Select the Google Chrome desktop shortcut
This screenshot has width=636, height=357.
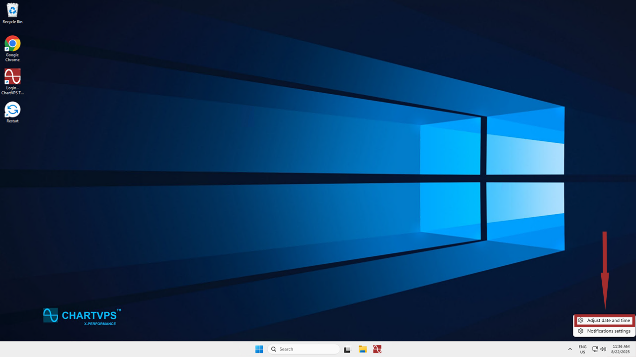click(x=12, y=48)
